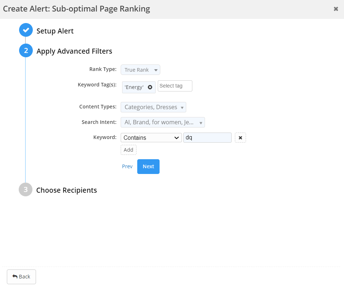Go to previous step via Prev
This screenshot has width=344, height=286.
[127, 166]
